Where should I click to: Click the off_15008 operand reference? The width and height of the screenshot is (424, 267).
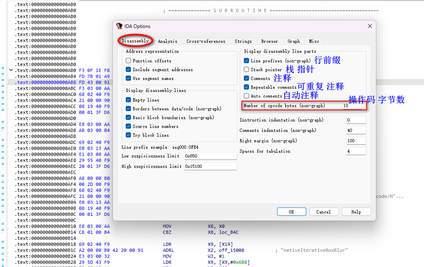(231, 250)
